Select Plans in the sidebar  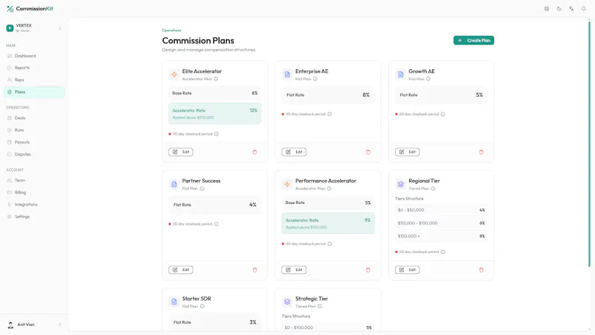[33, 92]
